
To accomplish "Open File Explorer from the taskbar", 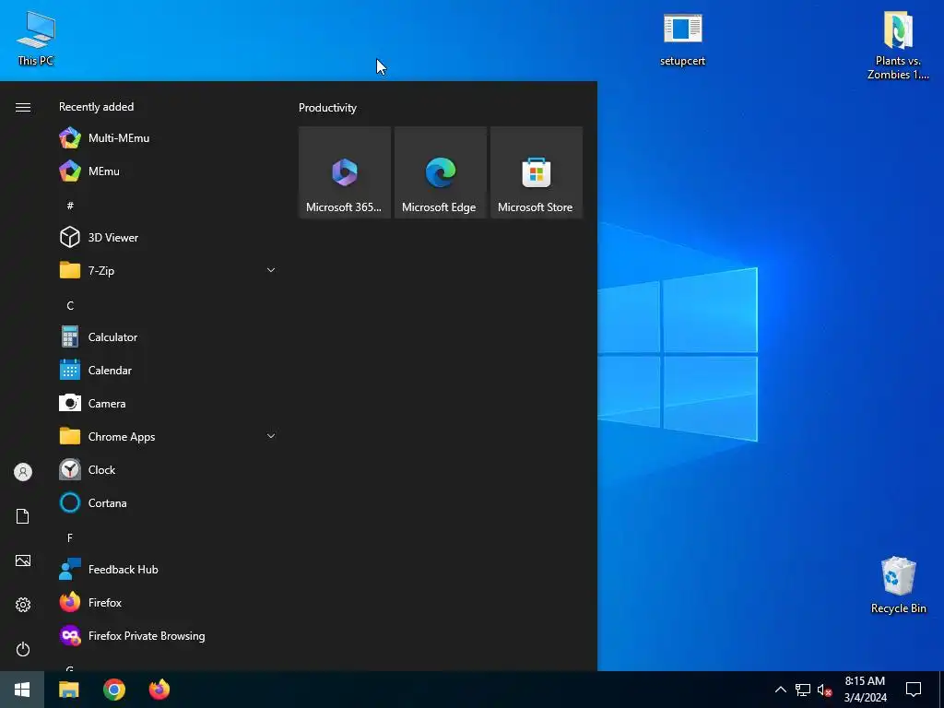I will point(68,690).
